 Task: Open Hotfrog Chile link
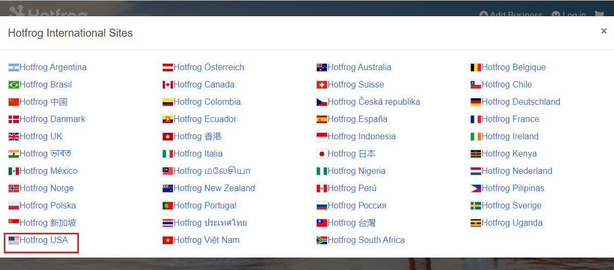506,85
